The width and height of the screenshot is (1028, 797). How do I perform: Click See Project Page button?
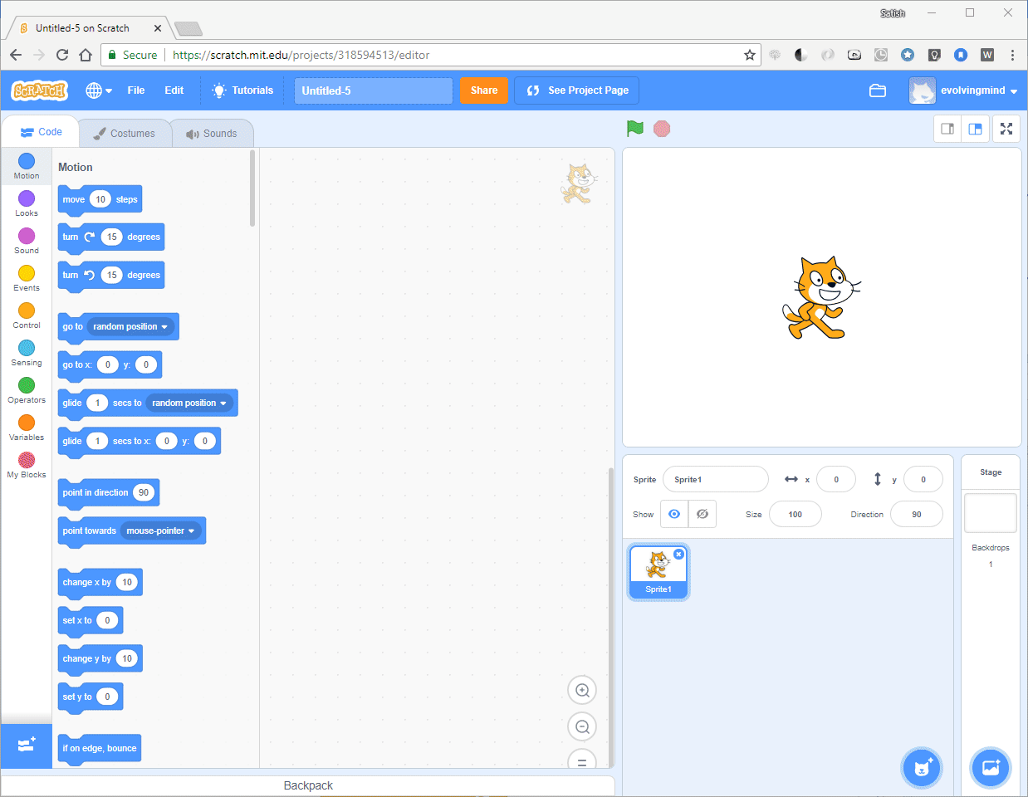point(577,90)
